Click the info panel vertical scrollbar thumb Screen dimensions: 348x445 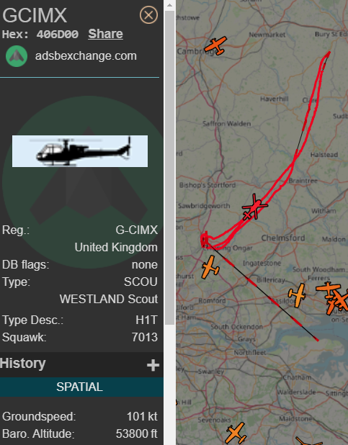coord(169,168)
